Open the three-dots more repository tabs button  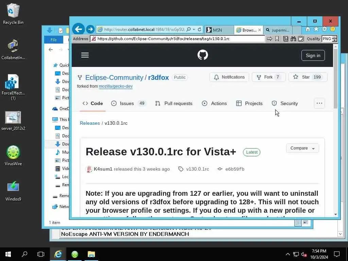tap(319, 103)
